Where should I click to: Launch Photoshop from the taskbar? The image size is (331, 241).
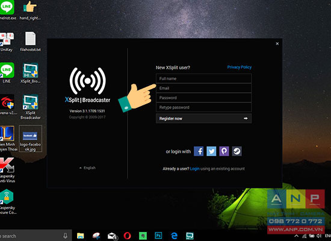[158, 236]
